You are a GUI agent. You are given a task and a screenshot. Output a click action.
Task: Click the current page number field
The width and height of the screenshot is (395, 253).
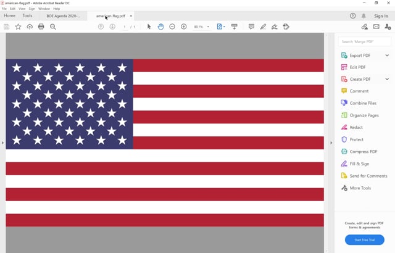125,27
